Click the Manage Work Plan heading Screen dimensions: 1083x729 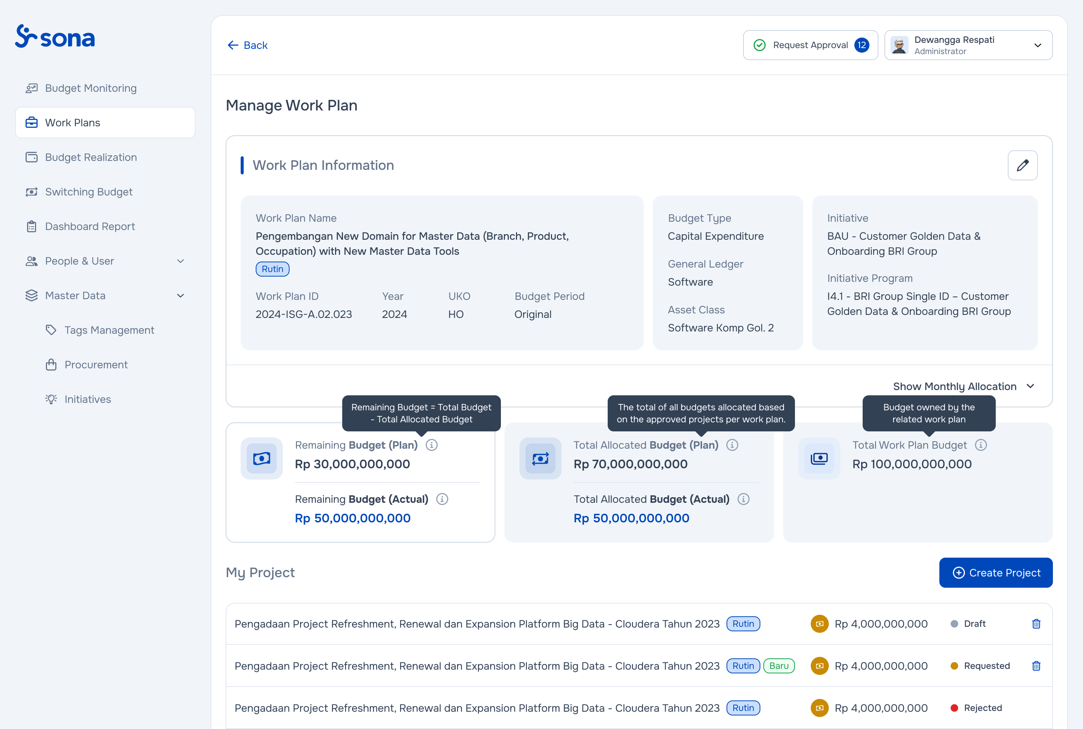point(291,106)
